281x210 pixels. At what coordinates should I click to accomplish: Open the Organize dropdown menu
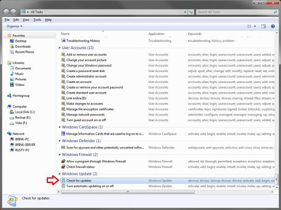tap(15, 26)
